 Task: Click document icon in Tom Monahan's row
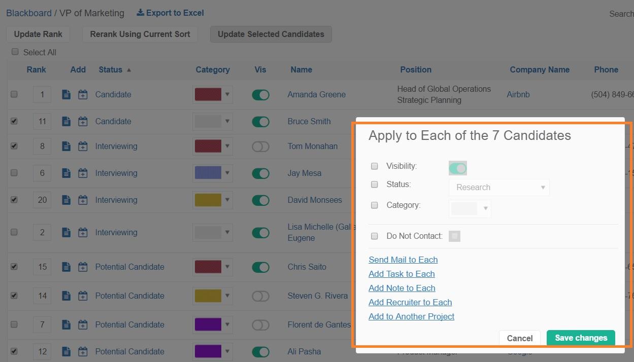click(x=66, y=146)
